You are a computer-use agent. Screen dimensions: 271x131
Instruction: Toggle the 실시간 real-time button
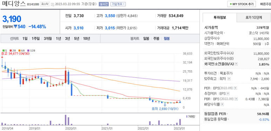point(104,4)
